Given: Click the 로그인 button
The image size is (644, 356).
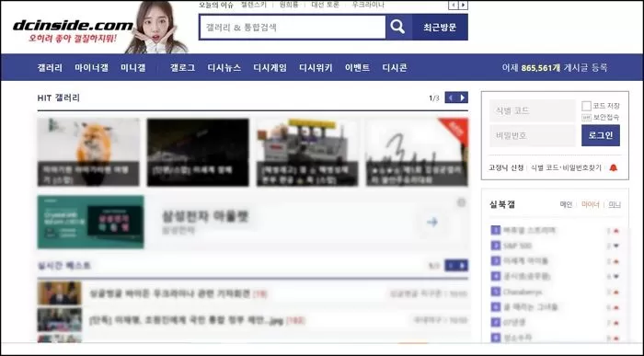Looking at the screenshot, I should point(601,135).
